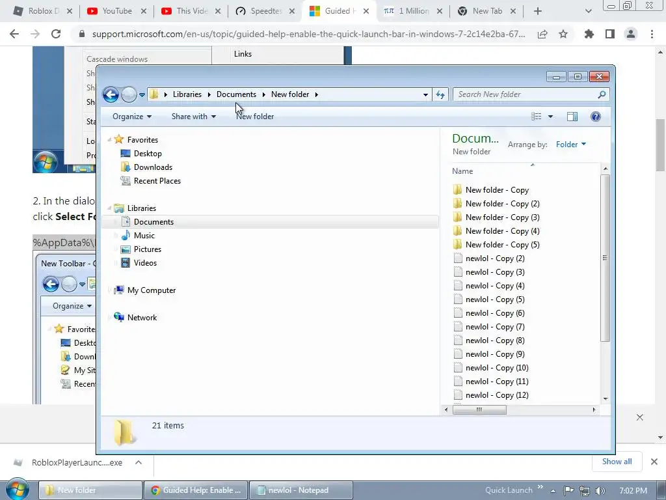Image resolution: width=666 pixels, height=500 pixels.
Task: Select Favorites in navigation pane
Action: tap(142, 139)
